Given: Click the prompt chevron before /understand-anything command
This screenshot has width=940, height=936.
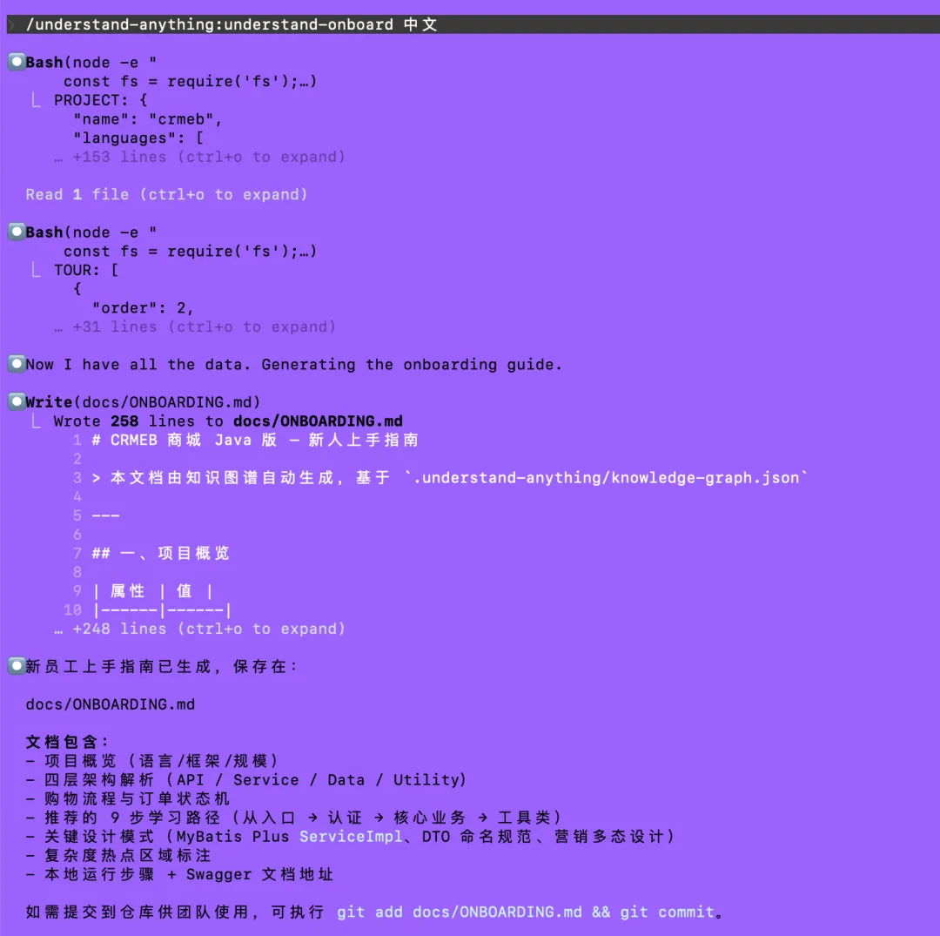Looking at the screenshot, I should coord(10,24).
